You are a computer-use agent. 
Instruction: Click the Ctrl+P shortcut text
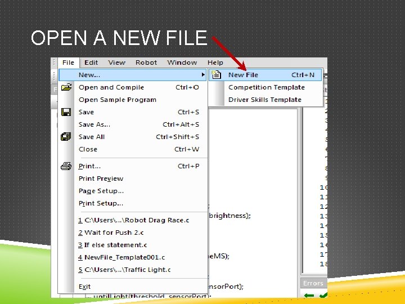188,166
